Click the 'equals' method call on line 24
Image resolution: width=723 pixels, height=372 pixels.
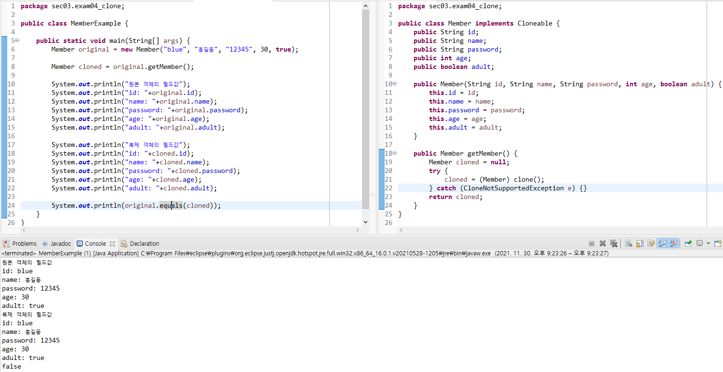click(x=171, y=206)
